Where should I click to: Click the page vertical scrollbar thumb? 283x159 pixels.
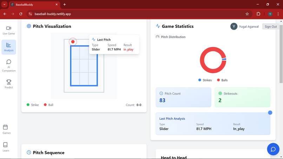tap(281, 54)
